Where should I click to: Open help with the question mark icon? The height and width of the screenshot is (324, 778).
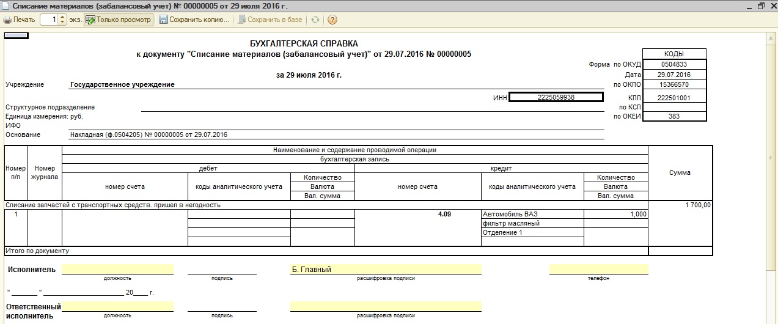pos(332,20)
